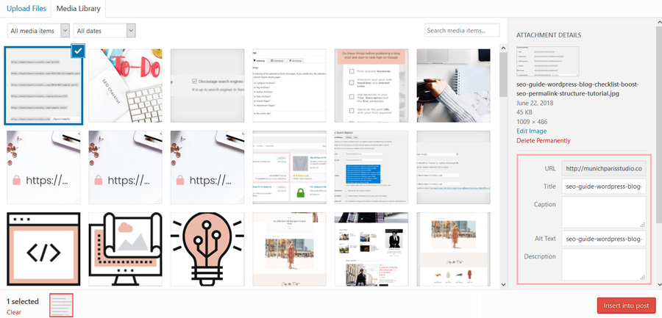
Task: Click the media grid scrollbar down arrow
Action: (x=503, y=285)
